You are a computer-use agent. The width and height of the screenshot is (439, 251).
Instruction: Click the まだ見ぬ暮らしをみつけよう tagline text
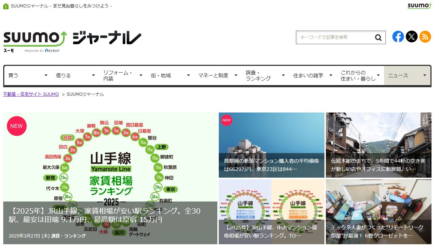pos(82,6)
